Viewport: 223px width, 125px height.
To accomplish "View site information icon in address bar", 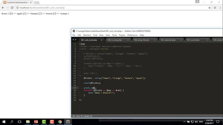I will 17,8.
